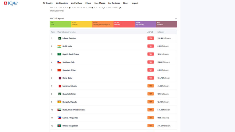Click the Philippines flag beside Manila
The height and width of the screenshot is (132, 235).
pyautogui.click(x=59, y=118)
